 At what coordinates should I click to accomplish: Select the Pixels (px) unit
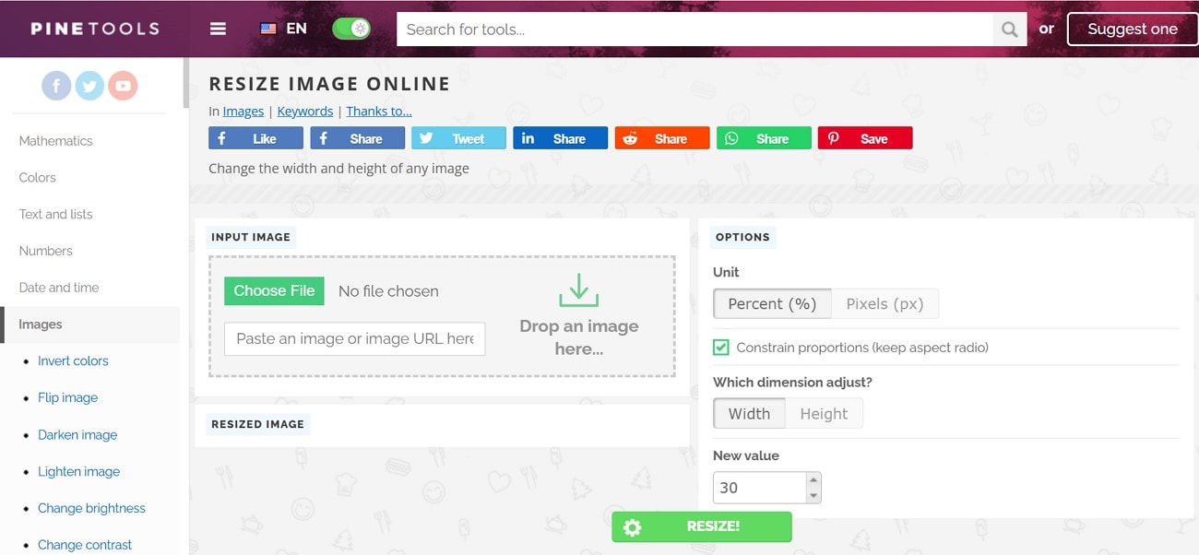click(884, 304)
